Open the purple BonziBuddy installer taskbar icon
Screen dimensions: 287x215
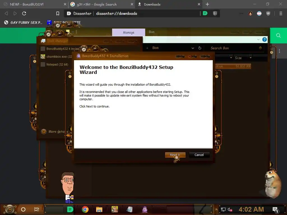coord(145,209)
